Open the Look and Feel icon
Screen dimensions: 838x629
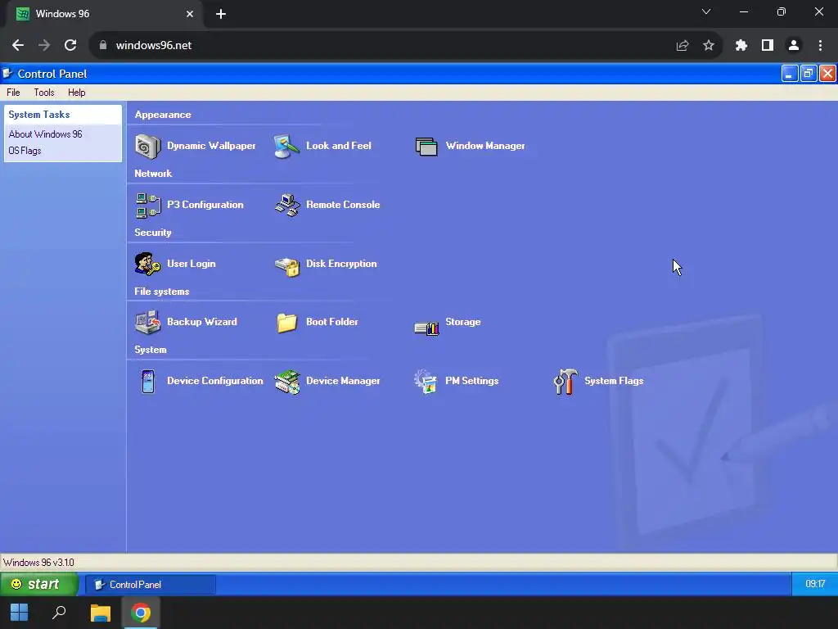[287, 146]
